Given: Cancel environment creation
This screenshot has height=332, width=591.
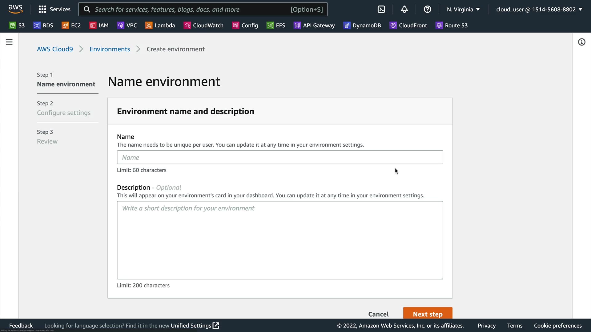Looking at the screenshot, I should coord(378,314).
